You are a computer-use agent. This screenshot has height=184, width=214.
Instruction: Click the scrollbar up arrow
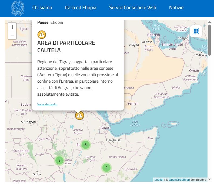click(x=210, y=22)
